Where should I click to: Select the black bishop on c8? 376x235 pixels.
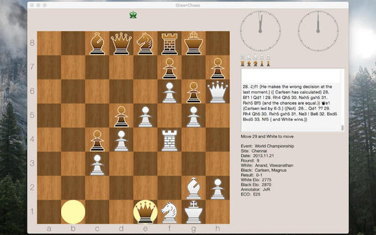click(97, 43)
